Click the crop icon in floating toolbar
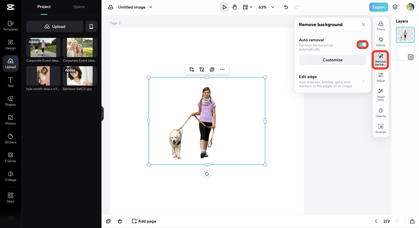The height and width of the screenshot is (228, 419). (x=191, y=69)
